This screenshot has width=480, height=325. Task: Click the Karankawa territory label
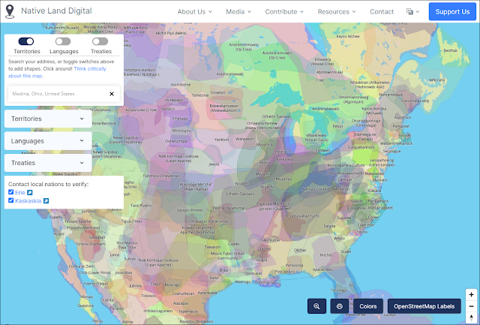(207, 293)
